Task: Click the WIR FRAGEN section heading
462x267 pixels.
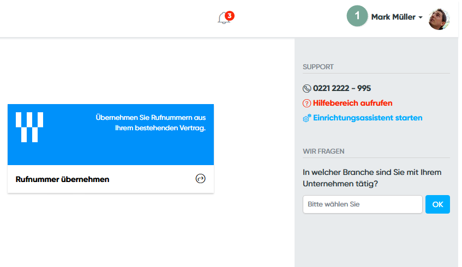Action: (x=323, y=151)
